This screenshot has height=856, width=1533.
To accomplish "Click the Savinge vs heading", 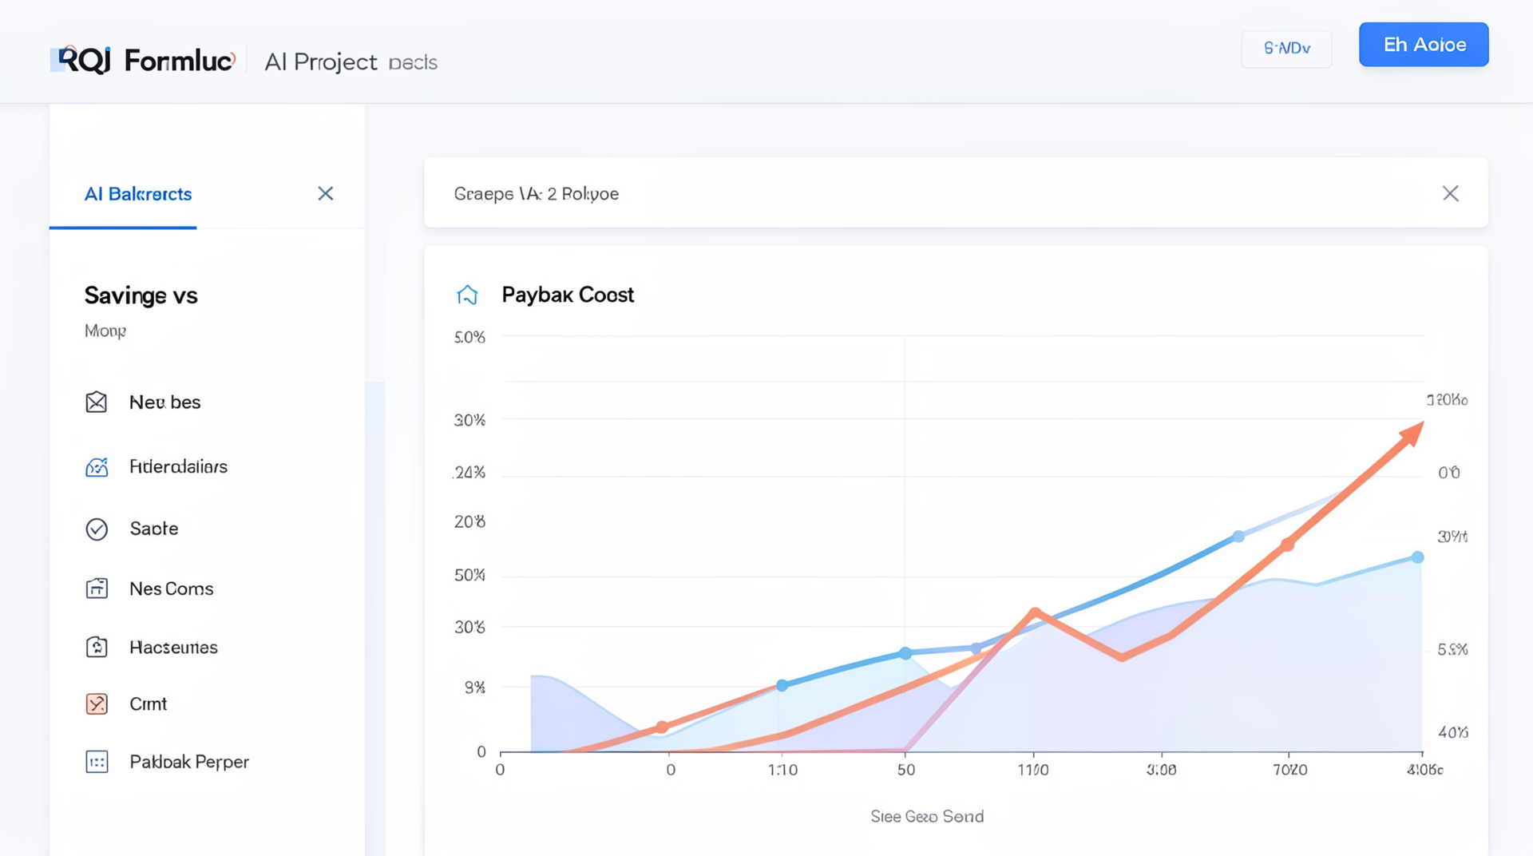I will (x=141, y=296).
